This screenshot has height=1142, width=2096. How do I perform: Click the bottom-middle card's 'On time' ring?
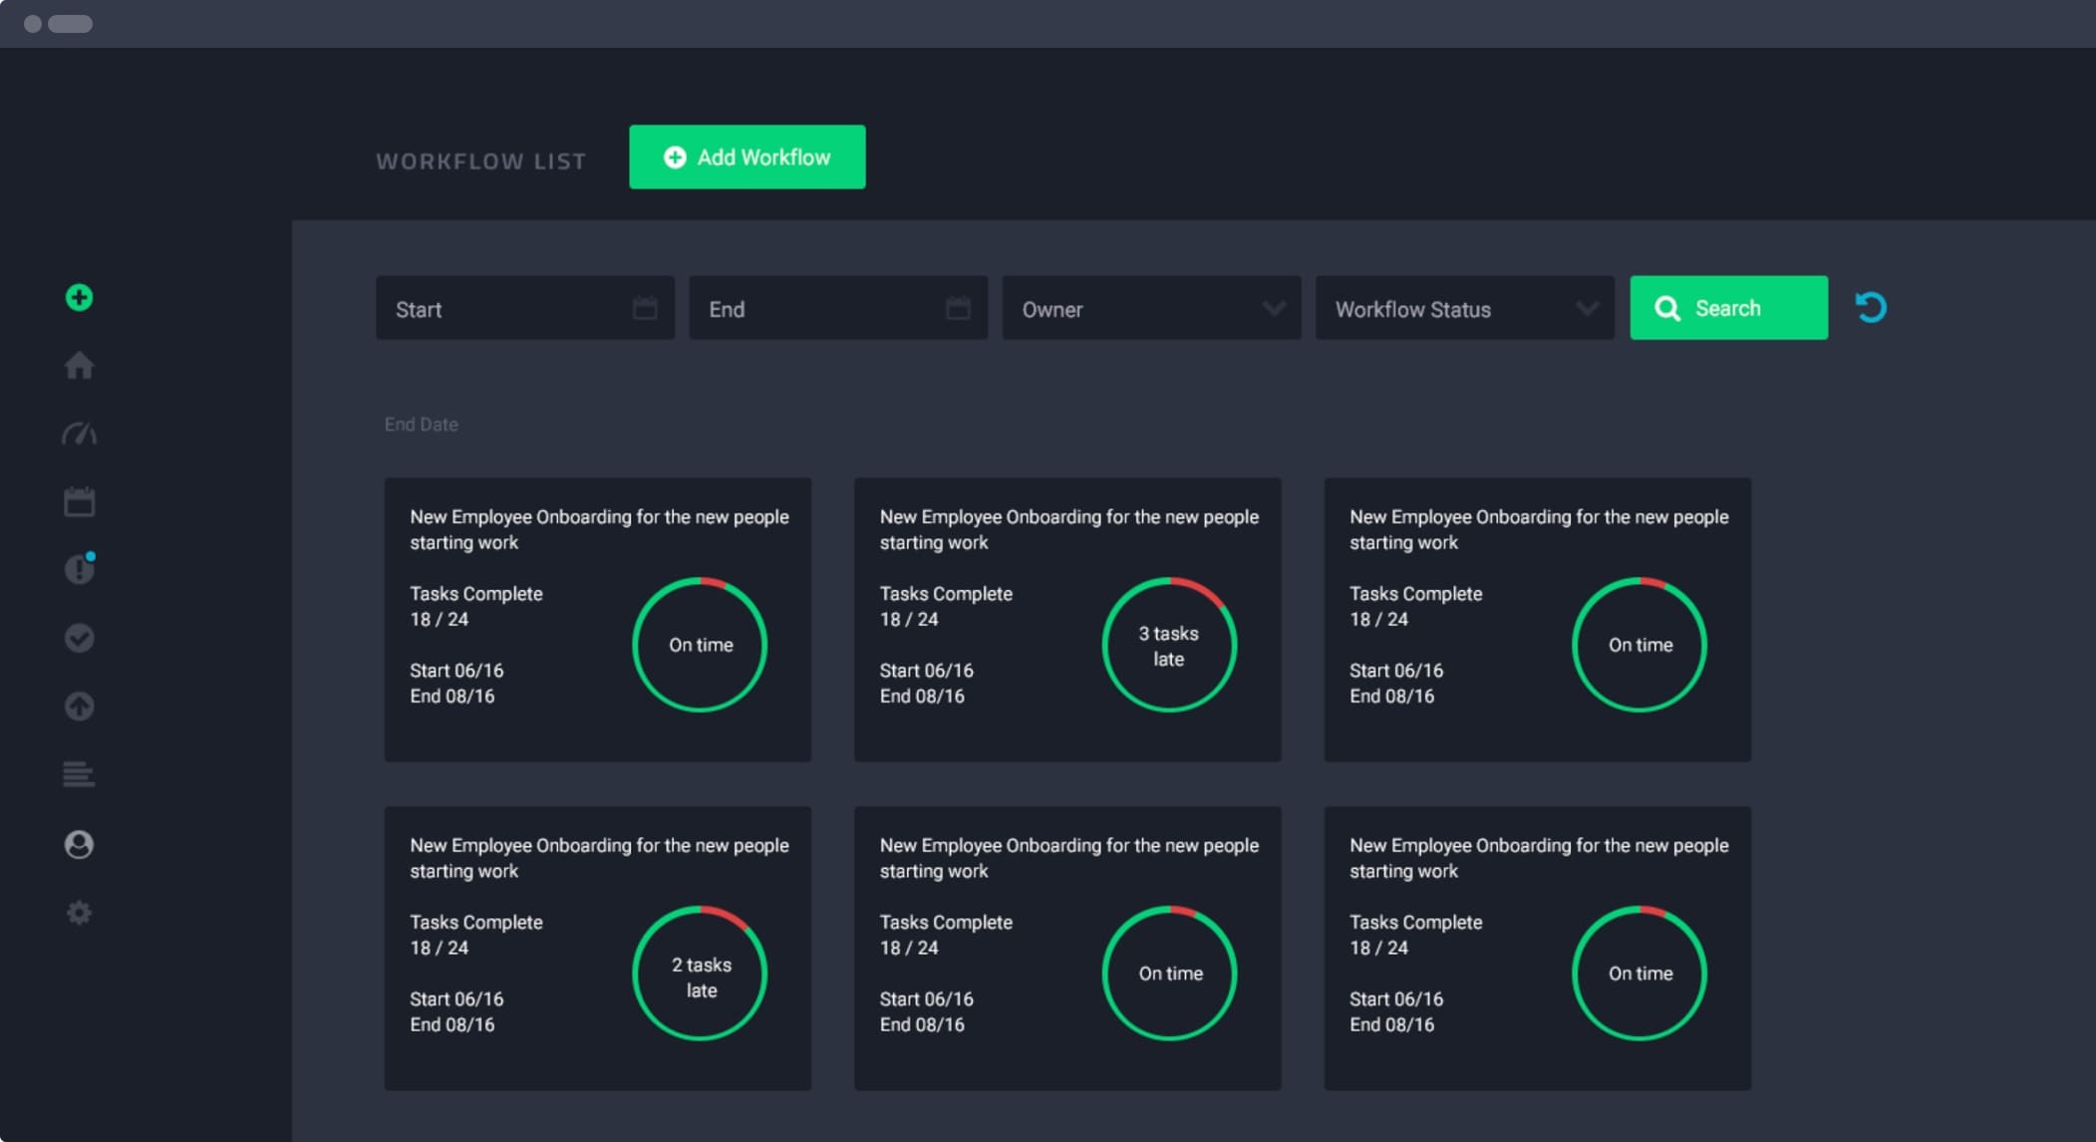point(1169,973)
